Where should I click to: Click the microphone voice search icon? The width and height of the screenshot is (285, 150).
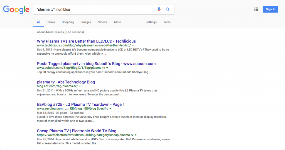[159, 9]
